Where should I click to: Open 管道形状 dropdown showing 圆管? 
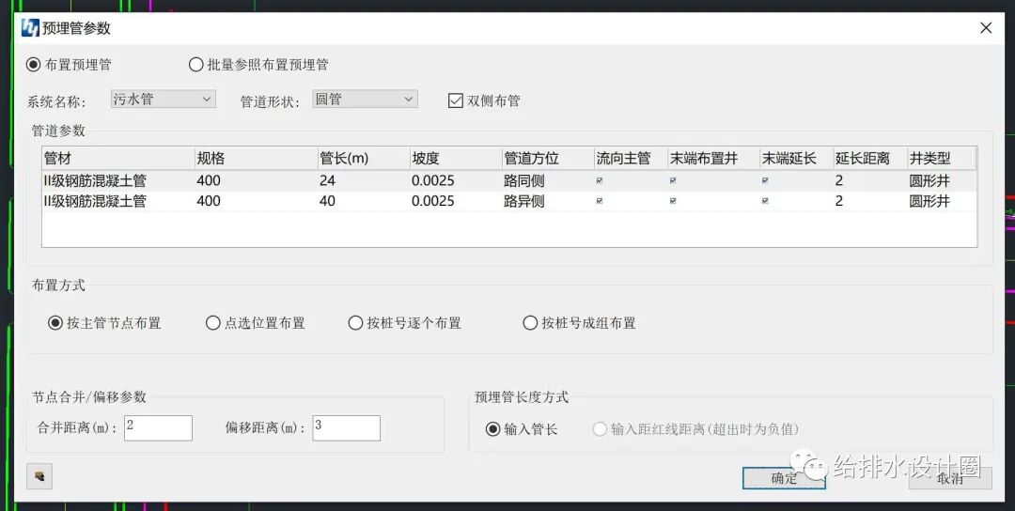pos(365,99)
